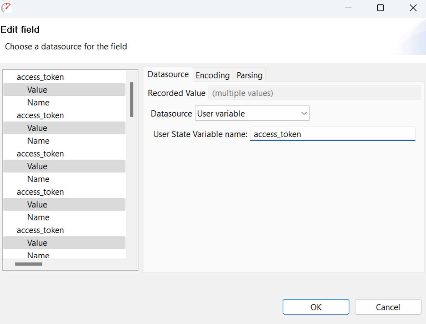Image resolution: width=426 pixels, height=324 pixels.
Task: Click the User State Variable name field
Action: coord(332,134)
